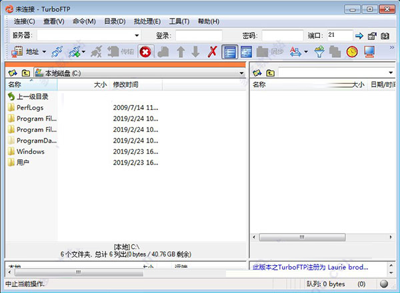Toggle the tree view layout icon
This screenshot has width=400, height=293.
[x=246, y=52]
